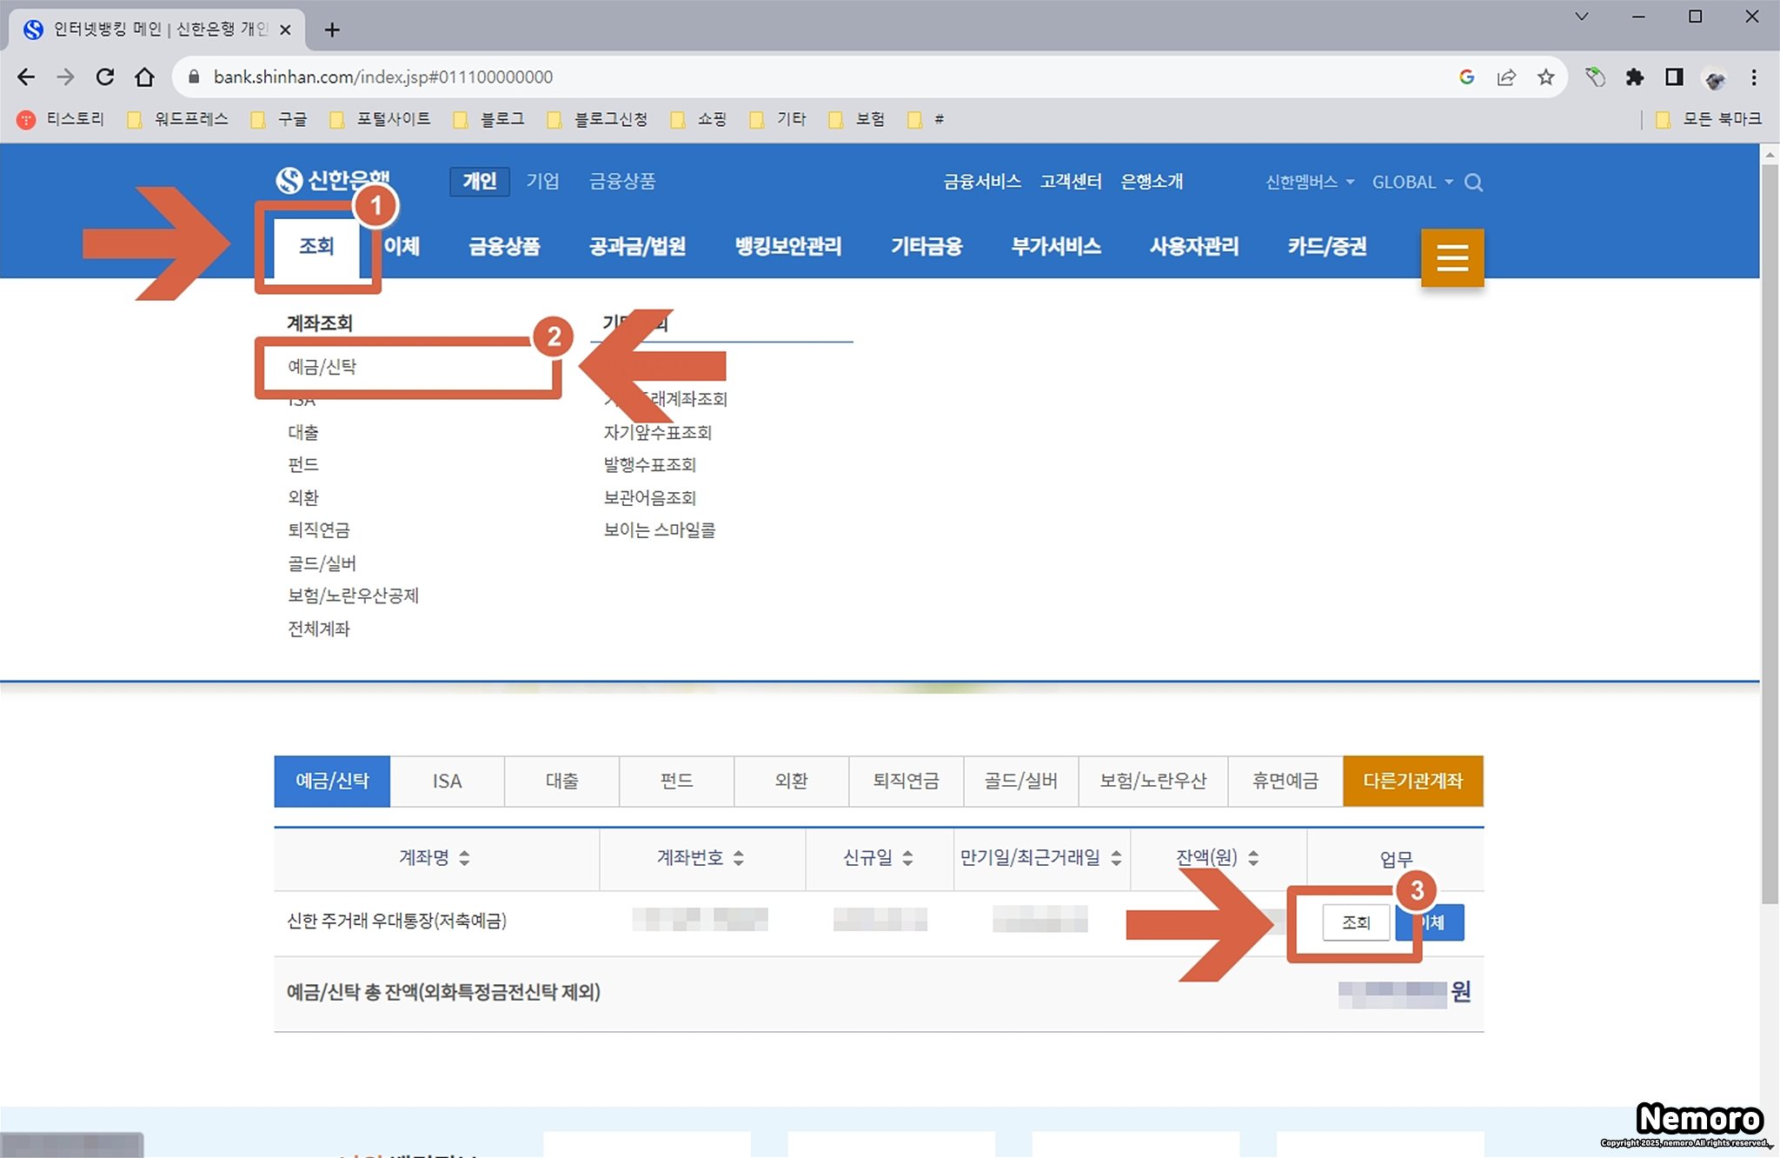
Task: Select the 다른기관계좌 tab
Action: pos(1412,781)
